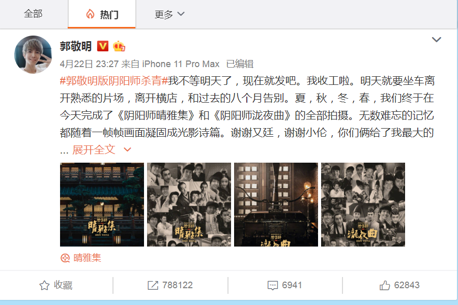Click the 郭敬明 username link
Screen dimensions: 458x305
coord(76,46)
